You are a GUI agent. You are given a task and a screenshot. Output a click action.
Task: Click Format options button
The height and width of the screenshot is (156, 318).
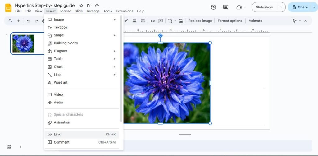(x=230, y=21)
